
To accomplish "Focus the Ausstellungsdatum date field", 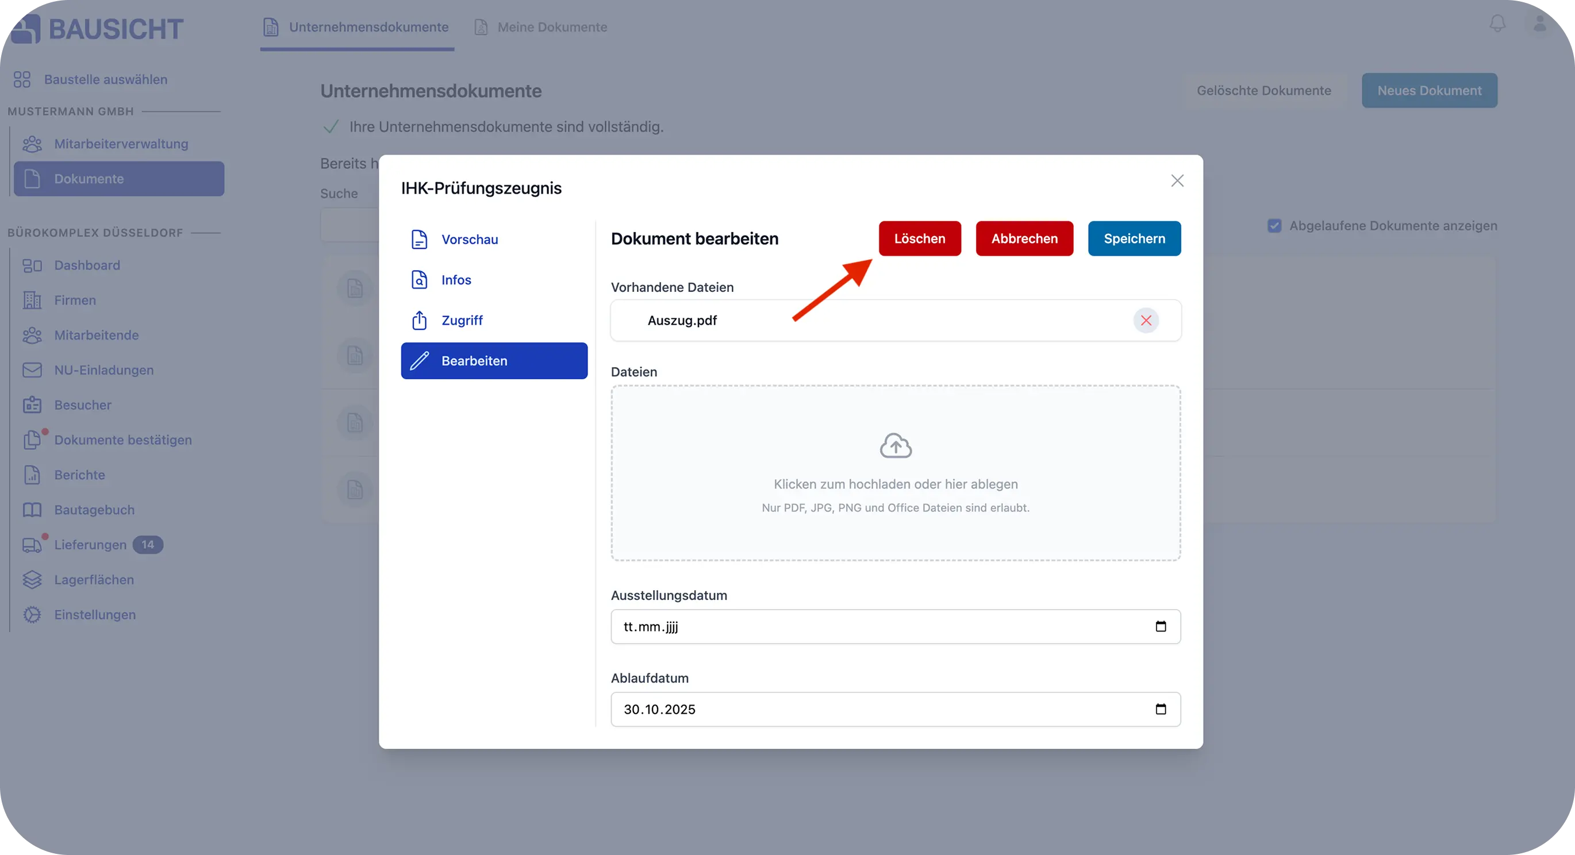I will coord(896,626).
